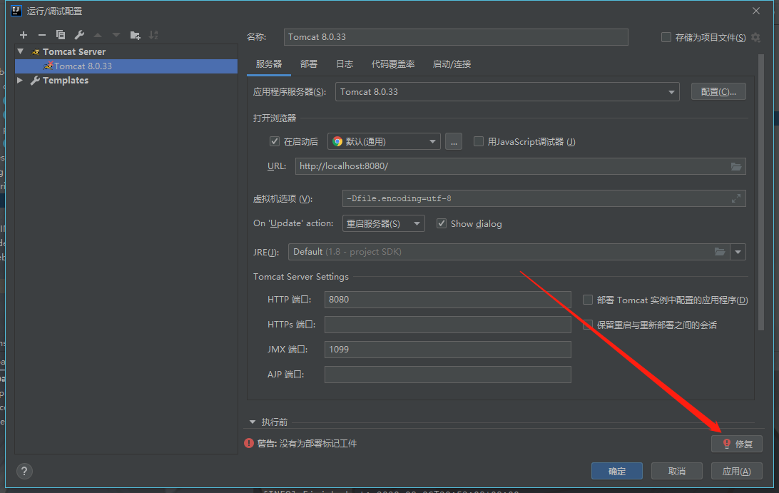Uncheck the Show dialog checkbox
This screenshot has height=493, width=779.
click(442, 223)
